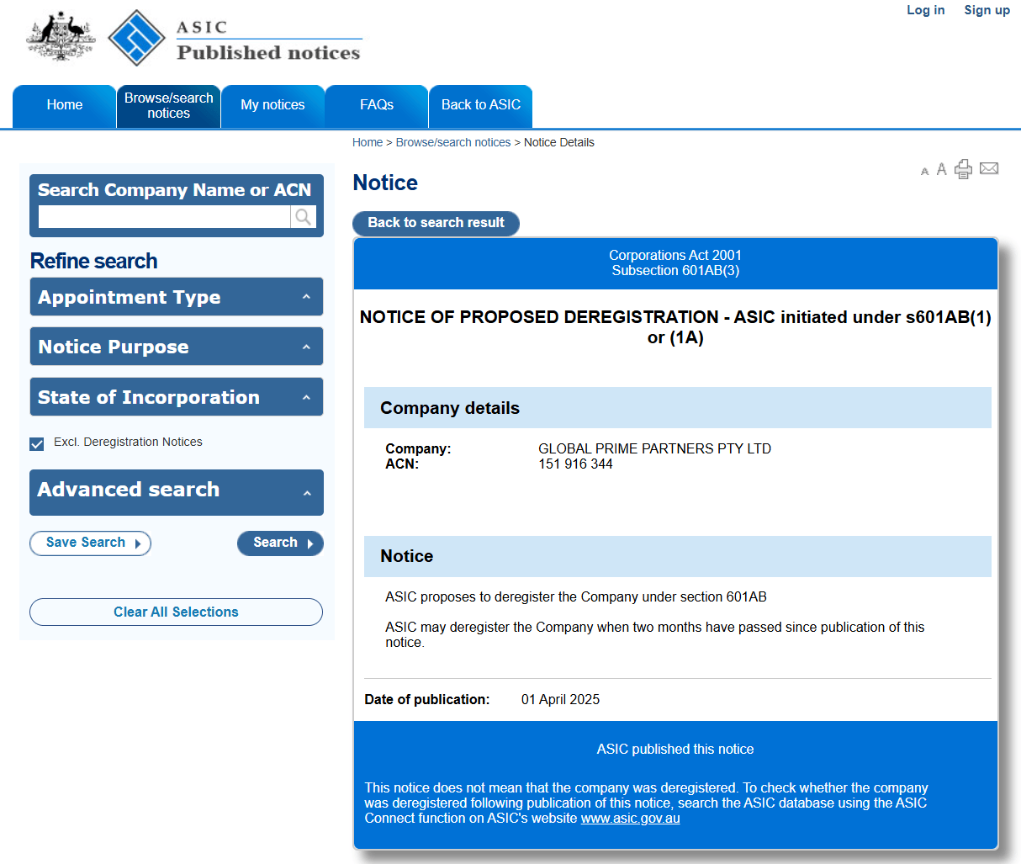The image size is (1021, 864).
Task: Increase text size with large A icon
Action: 942,169
